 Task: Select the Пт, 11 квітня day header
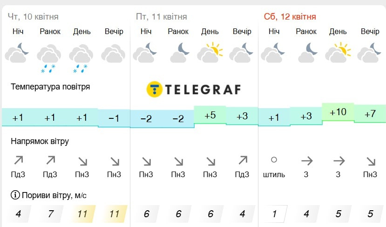[161, 17]
